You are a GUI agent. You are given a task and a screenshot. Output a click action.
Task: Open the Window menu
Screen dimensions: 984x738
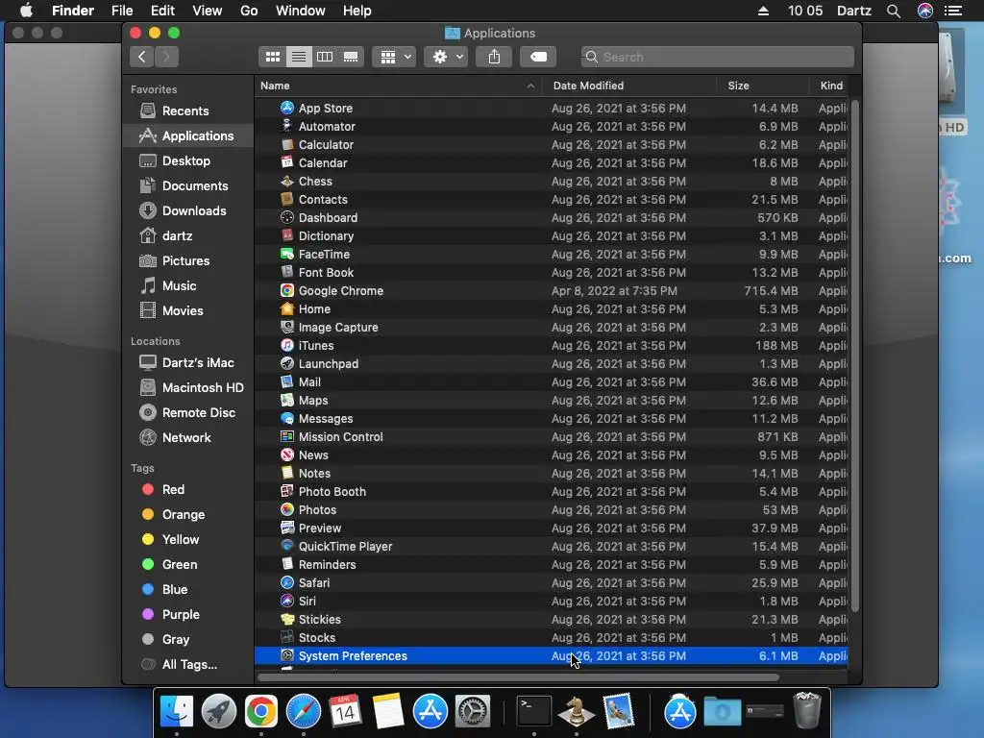[x=301, y=11]
